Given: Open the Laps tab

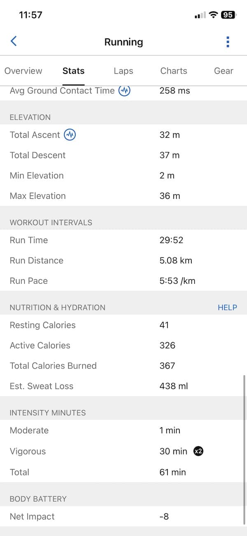Looking at the screenshot, I should [x=123, y=71].
